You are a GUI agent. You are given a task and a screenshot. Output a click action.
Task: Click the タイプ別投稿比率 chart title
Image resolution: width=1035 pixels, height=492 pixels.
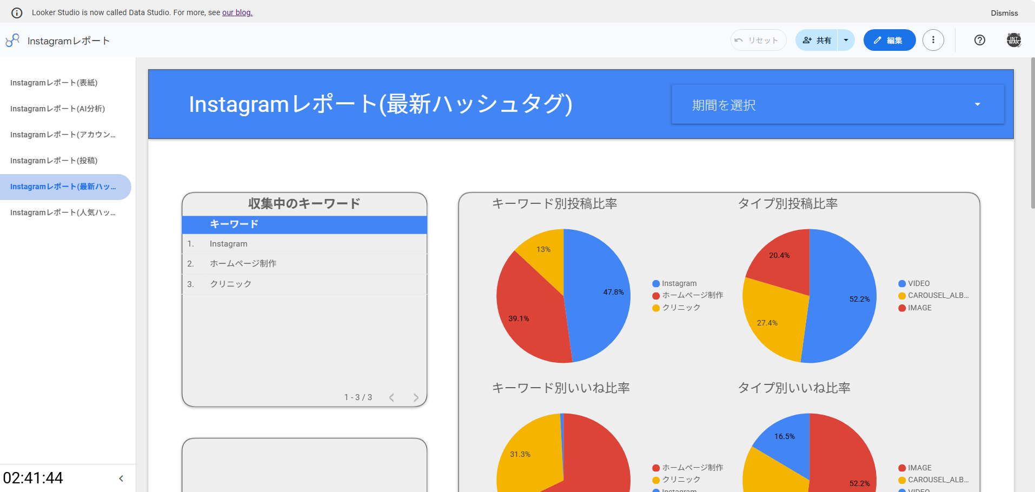click(x=788, y=204)
